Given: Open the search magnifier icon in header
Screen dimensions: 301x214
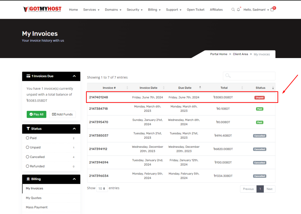Looking at the screenshot, I should click(233, 10).
